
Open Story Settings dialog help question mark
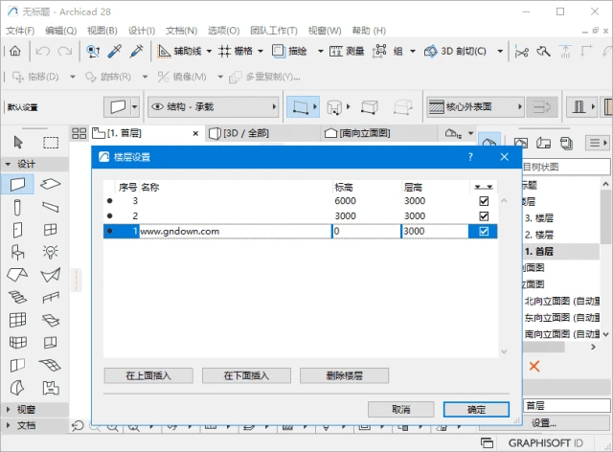(470, 157)
